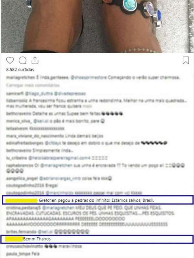The width and height of the screenshot is (194, 258).
Task: Open comments via speech bubble icon
Action: pyautogui.click(x=22, y=60)
